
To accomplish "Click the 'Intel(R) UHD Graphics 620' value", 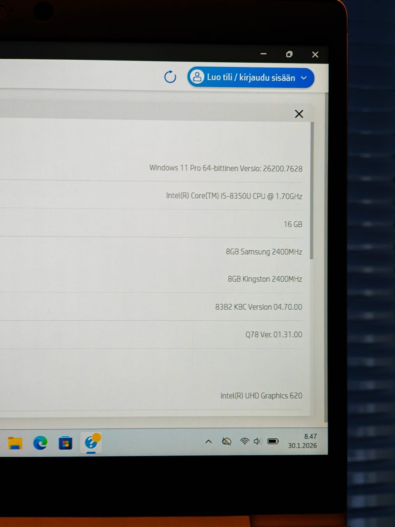I will coord(261,395).
